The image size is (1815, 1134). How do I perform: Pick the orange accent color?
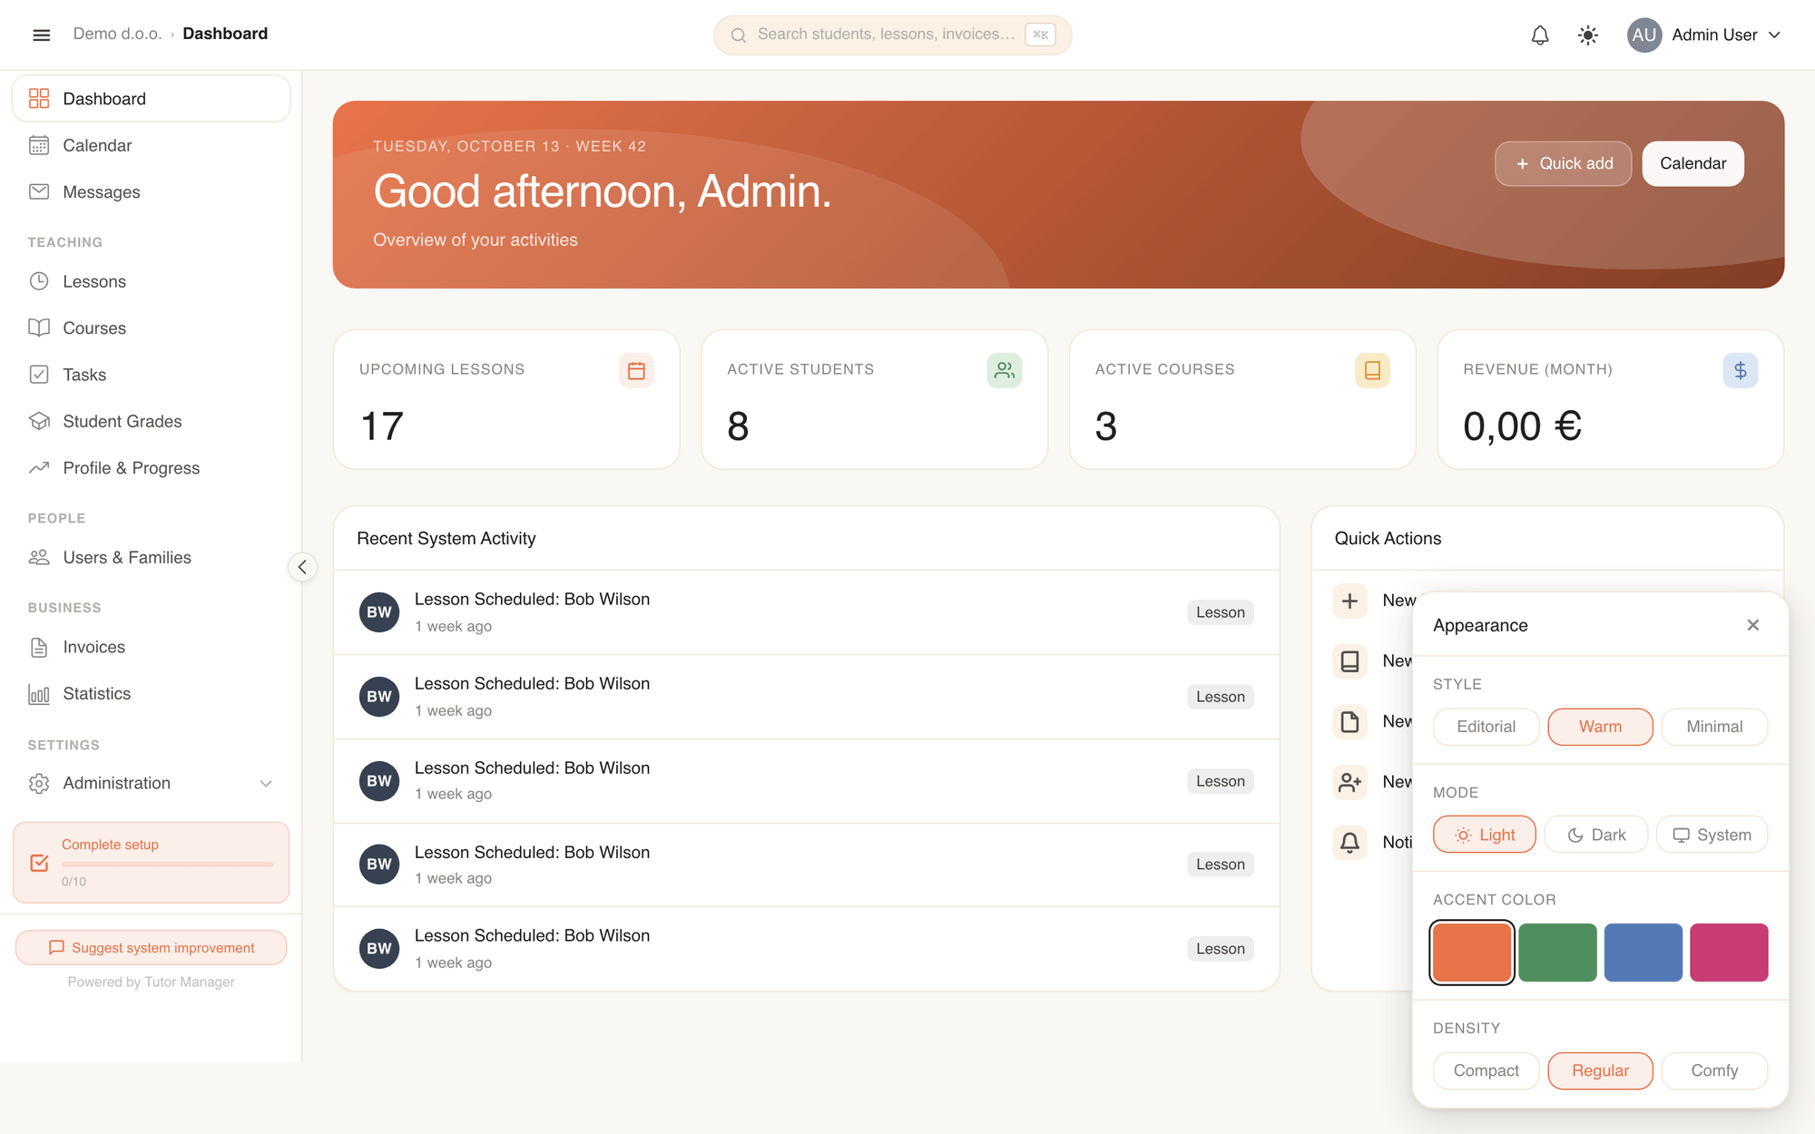click(1471, 953)
